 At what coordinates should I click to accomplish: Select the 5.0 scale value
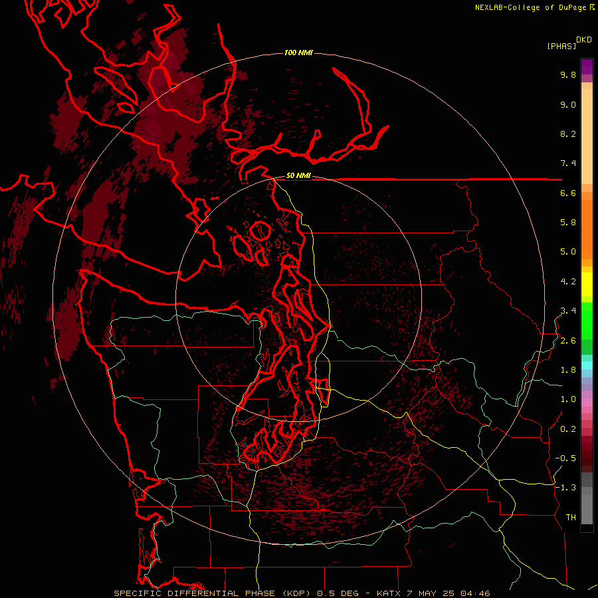point(568,252)
